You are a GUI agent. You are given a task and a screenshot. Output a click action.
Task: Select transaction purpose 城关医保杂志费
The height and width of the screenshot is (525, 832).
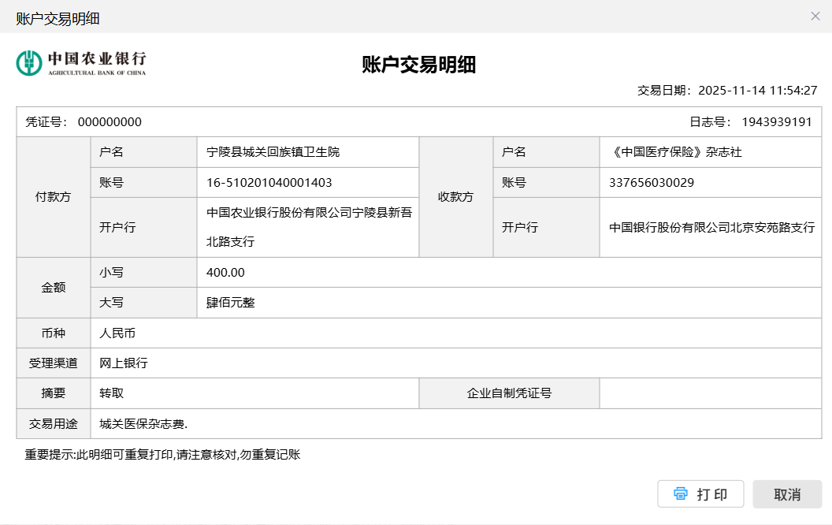(143, 424)
